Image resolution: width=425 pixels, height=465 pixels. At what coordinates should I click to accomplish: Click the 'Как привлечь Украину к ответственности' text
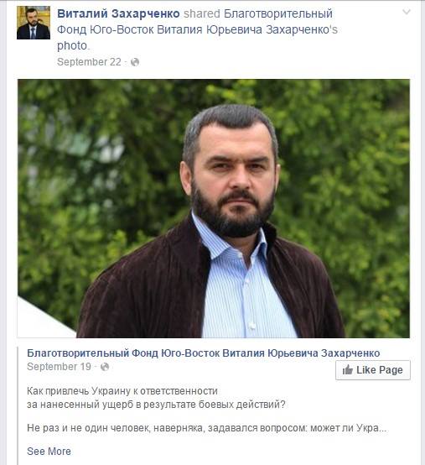tap(122, 391)
